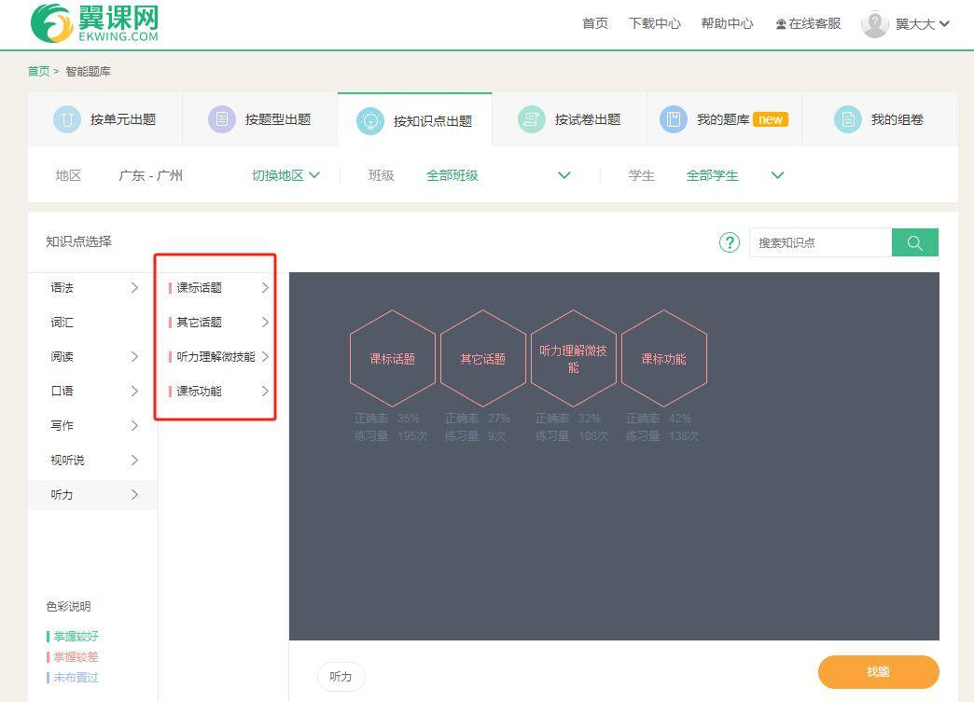974x702 pixels.
Task: Click the Ekwing logo icon
Action: (51, 23)
